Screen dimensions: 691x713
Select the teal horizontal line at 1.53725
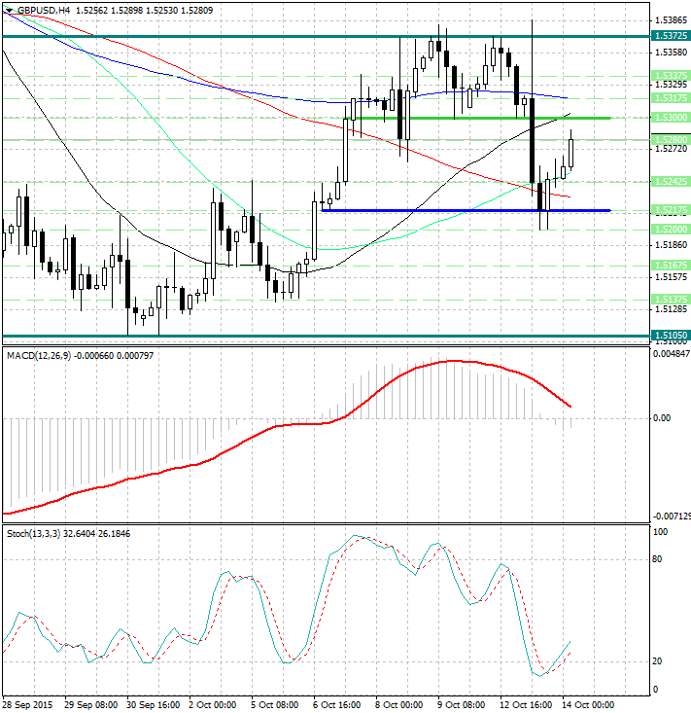[x=326, y=36]
